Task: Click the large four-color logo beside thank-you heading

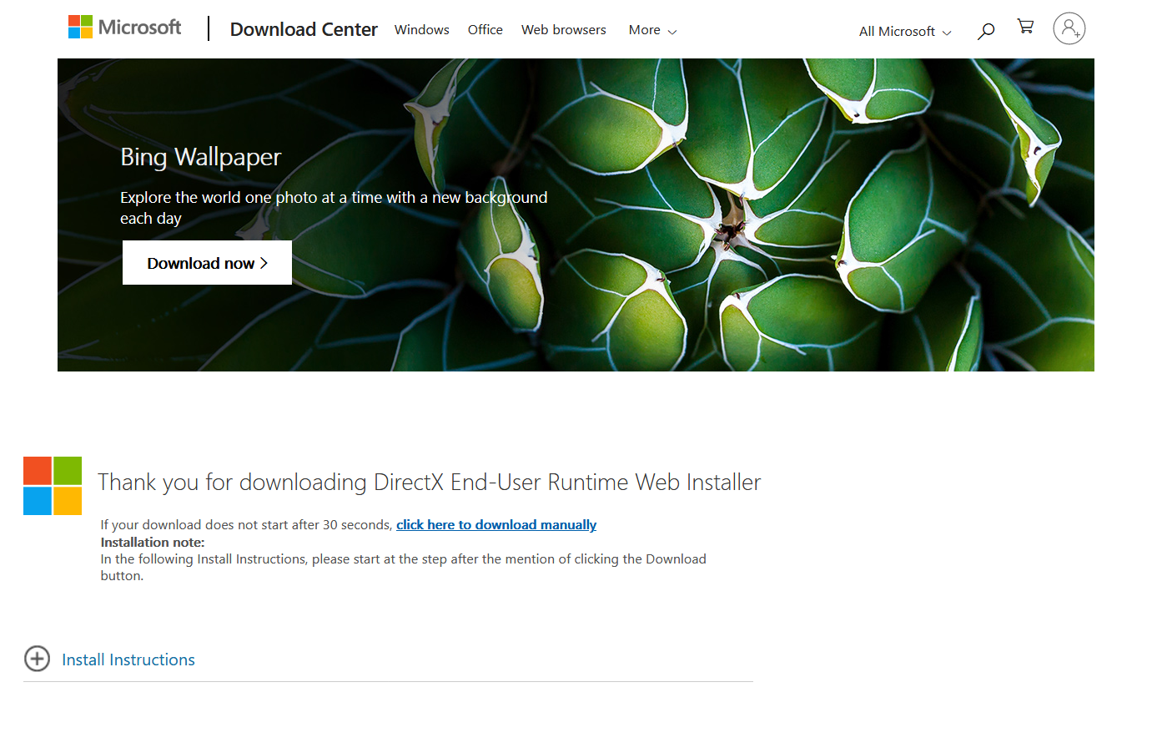Action: pyautogui.click(x=53, y=486)
